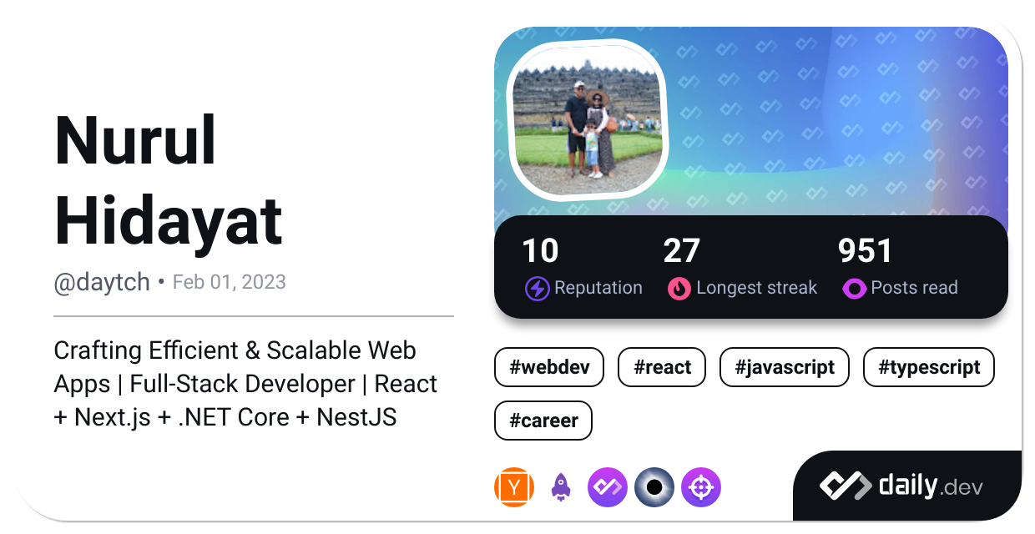1035x534 pixels.
Task: Open the profile photo thumbnail
Action: (587, 122)
